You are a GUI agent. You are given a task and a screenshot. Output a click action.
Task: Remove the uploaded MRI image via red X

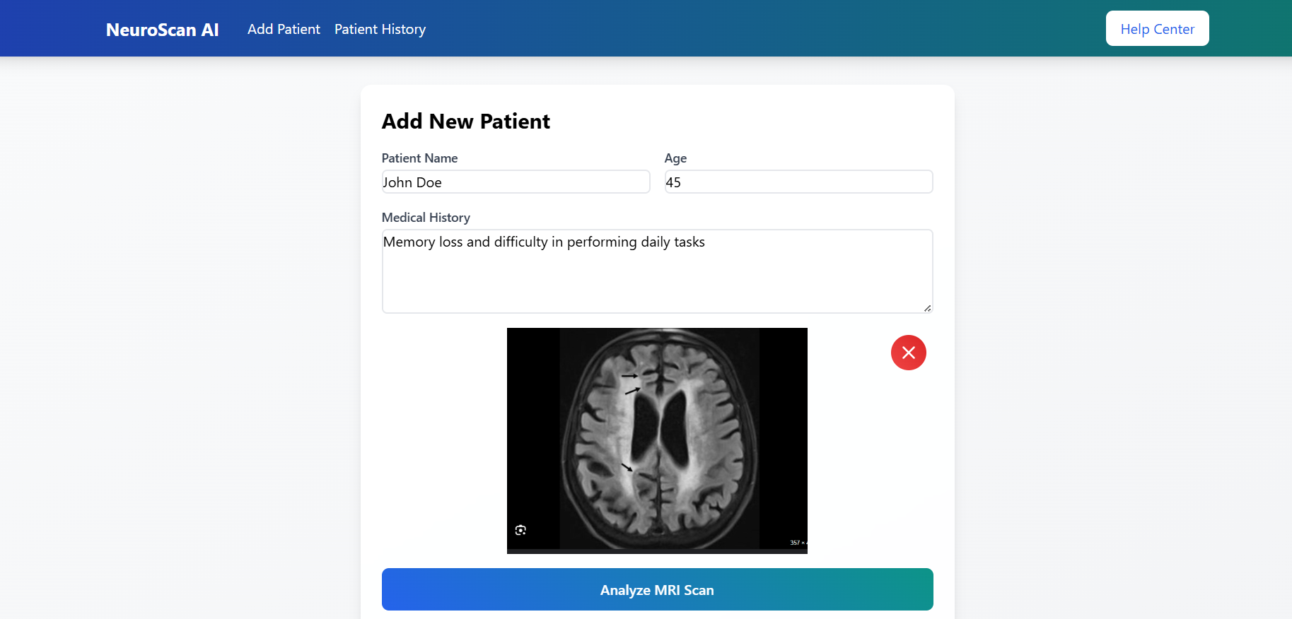tap(909, 353)
